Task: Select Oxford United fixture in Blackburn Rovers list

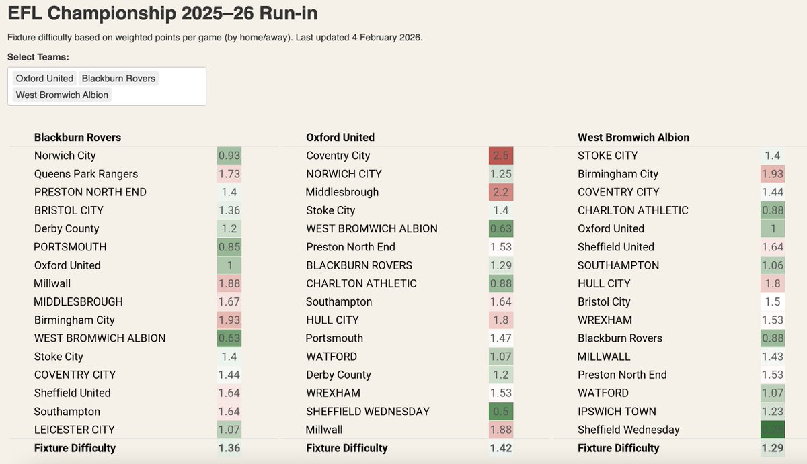Action: point(67,265)
